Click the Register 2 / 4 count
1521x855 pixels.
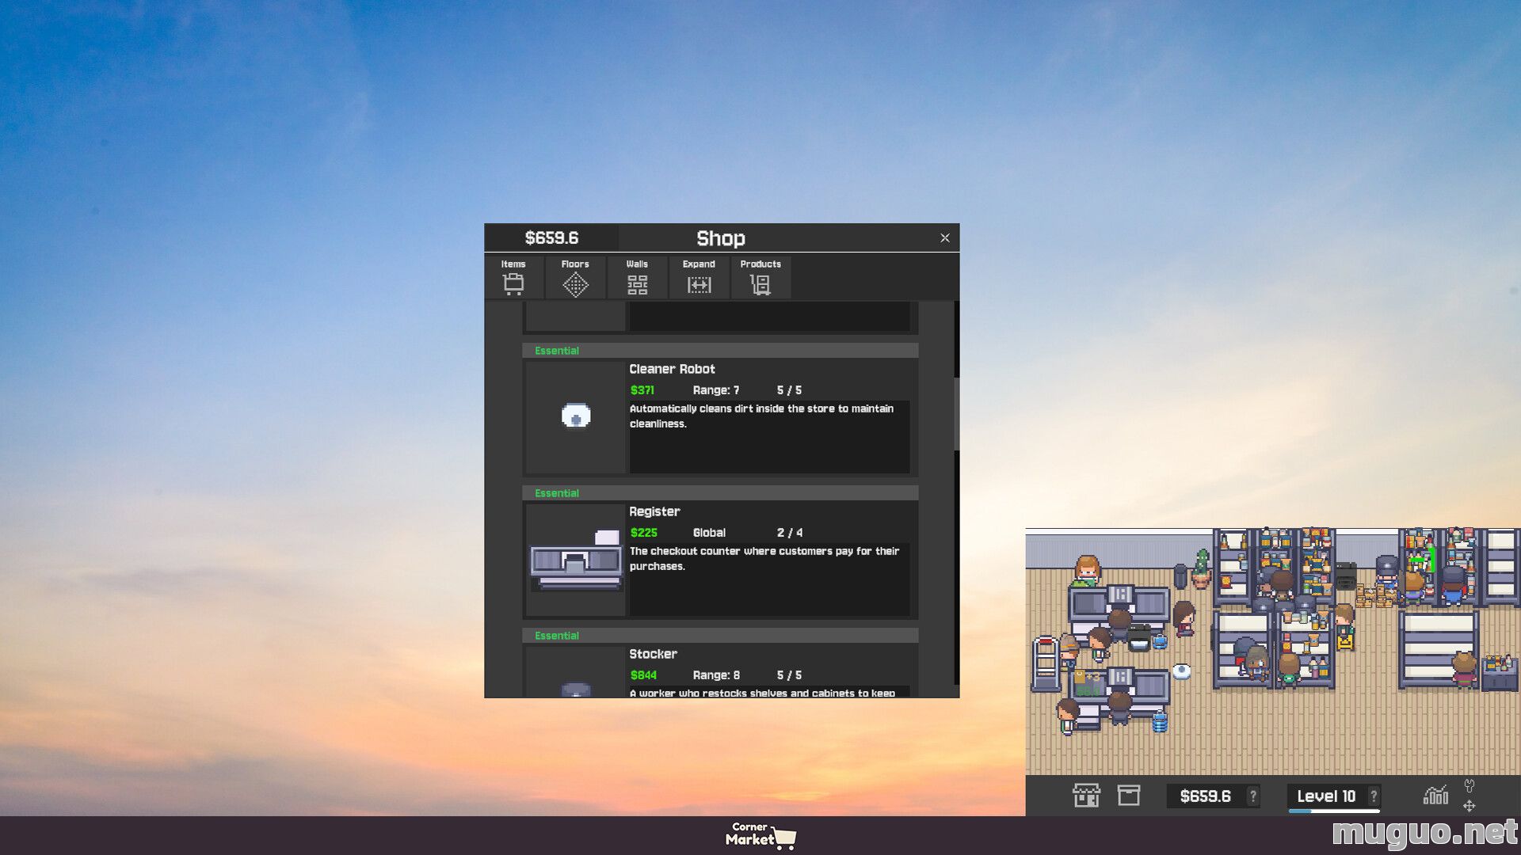(790, 533)
